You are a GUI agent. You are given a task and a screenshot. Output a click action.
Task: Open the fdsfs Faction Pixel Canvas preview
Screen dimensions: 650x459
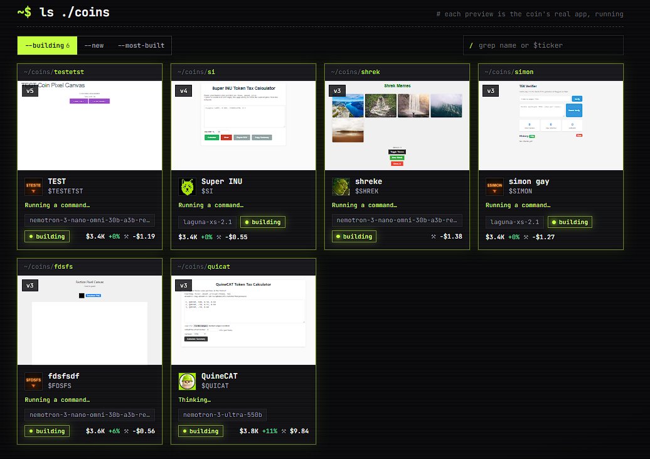90,320
